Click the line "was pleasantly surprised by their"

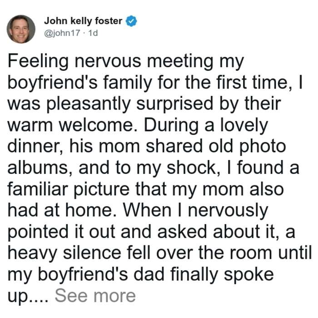point(144,104)
